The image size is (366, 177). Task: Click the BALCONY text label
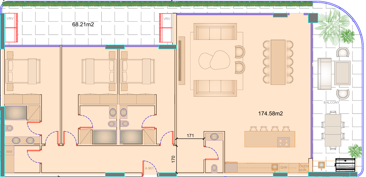point(331,102)
